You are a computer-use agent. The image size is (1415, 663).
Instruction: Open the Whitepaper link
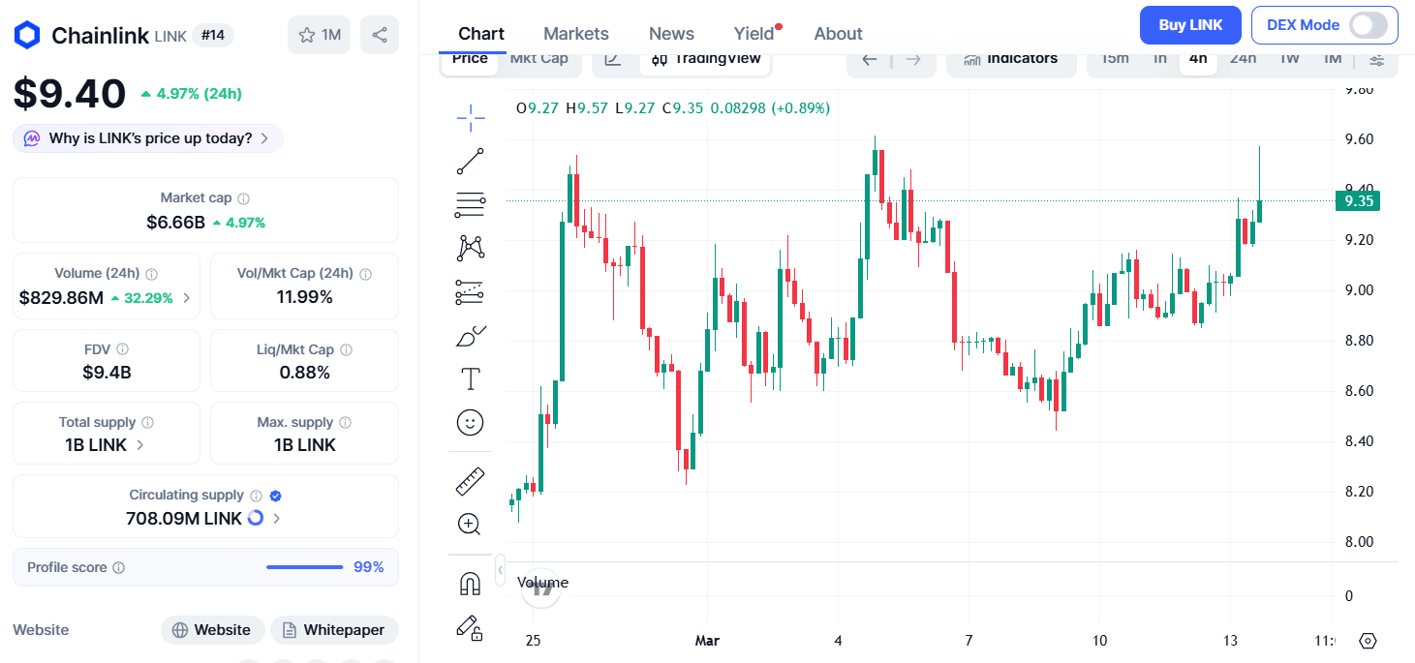[334, 630]
